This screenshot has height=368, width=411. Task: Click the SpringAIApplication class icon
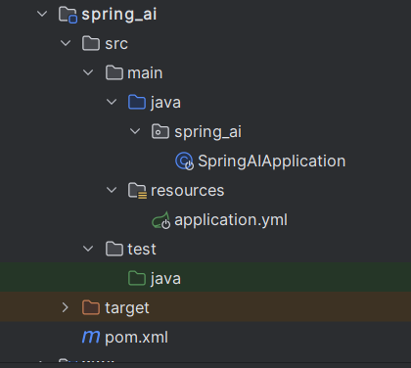click(x=184, y=161)
